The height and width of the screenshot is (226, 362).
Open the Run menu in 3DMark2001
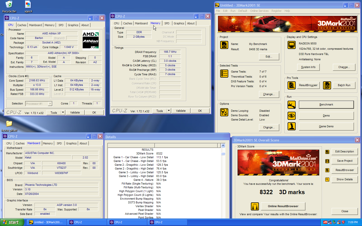233,11
